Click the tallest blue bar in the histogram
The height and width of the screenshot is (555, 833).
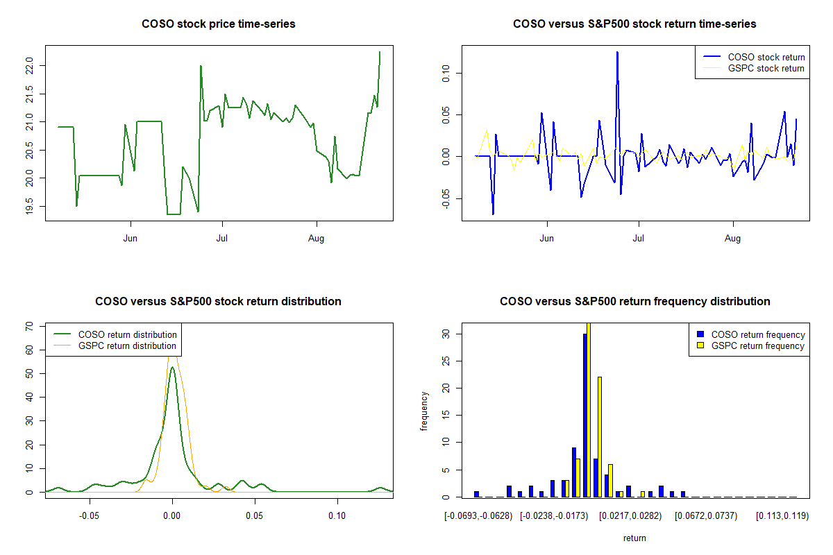(585, 415)
